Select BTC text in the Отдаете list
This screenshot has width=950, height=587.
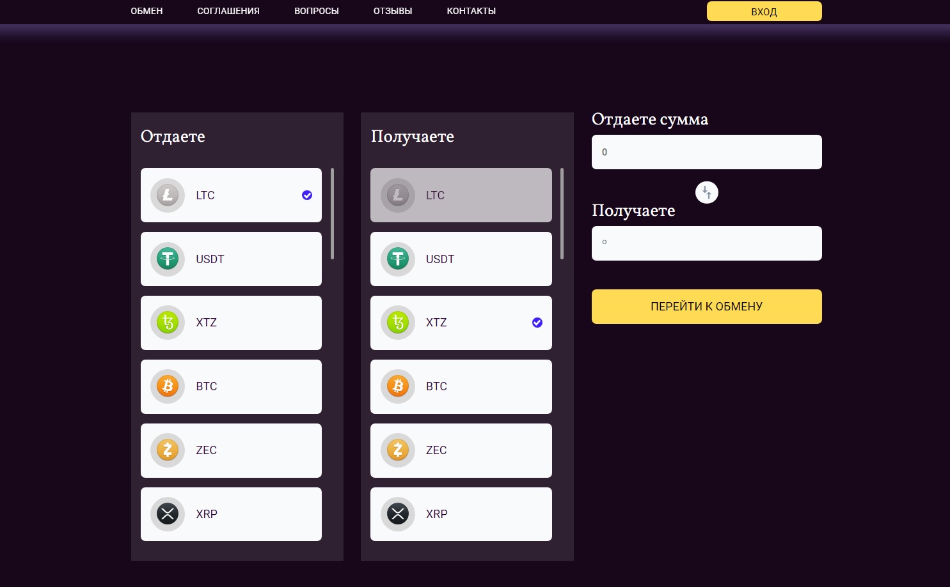click(207, 386)
